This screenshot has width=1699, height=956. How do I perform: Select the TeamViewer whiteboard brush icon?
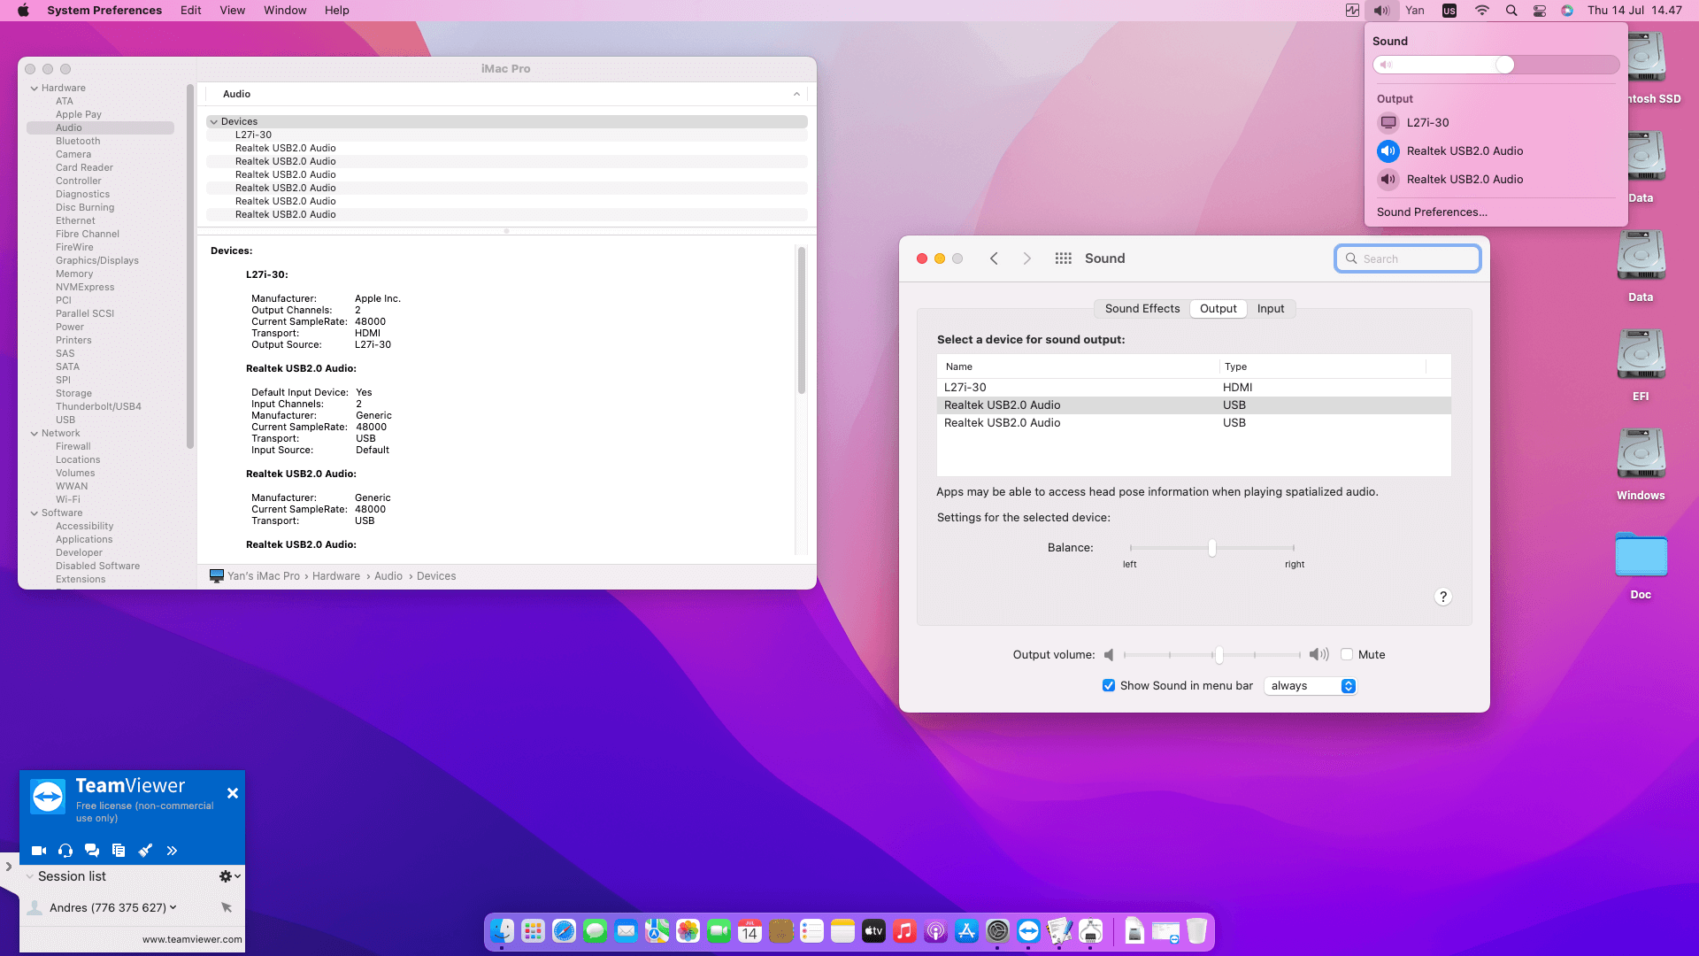coord(145,851)
